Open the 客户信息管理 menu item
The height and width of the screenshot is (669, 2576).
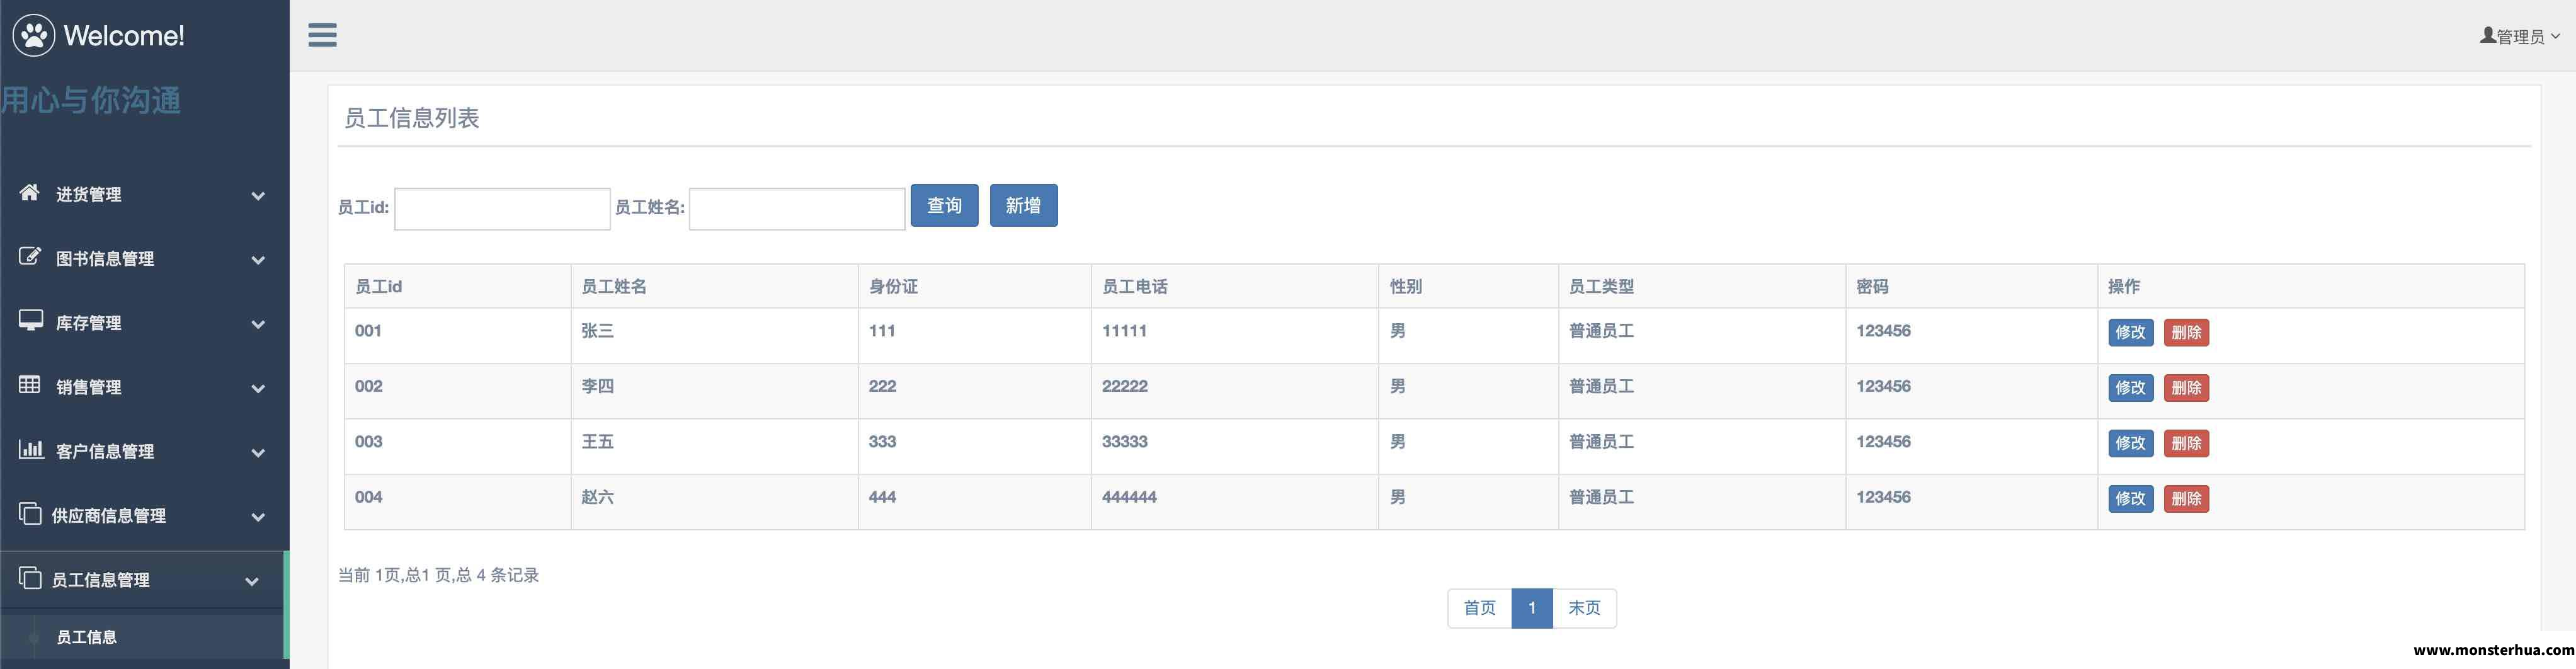pos(144,451)
